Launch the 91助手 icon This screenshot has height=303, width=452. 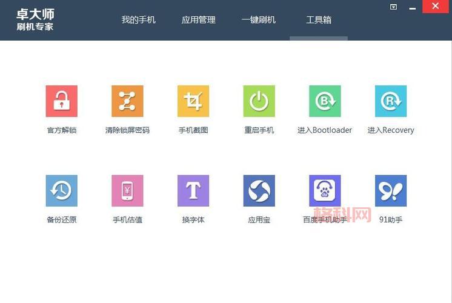pyautogui.click(x=391, y=190)
